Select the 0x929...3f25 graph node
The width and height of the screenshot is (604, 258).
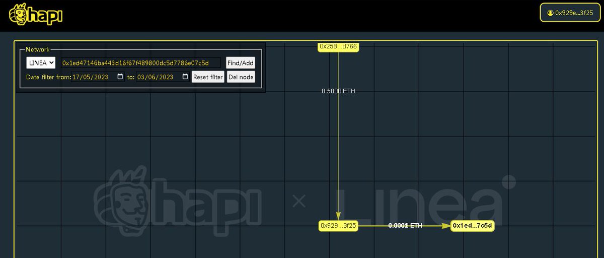(338, 226)
